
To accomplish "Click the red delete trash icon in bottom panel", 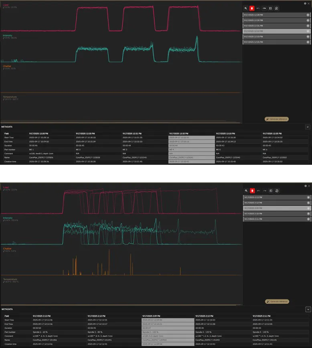I will pos(252,190).
